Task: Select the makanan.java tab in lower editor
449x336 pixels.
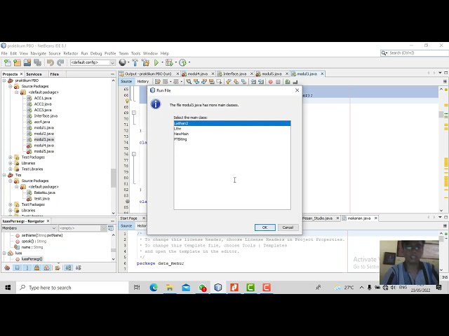Action: pos(359,218)
